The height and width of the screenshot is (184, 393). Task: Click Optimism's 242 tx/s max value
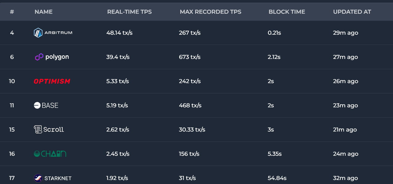point(190,81)
